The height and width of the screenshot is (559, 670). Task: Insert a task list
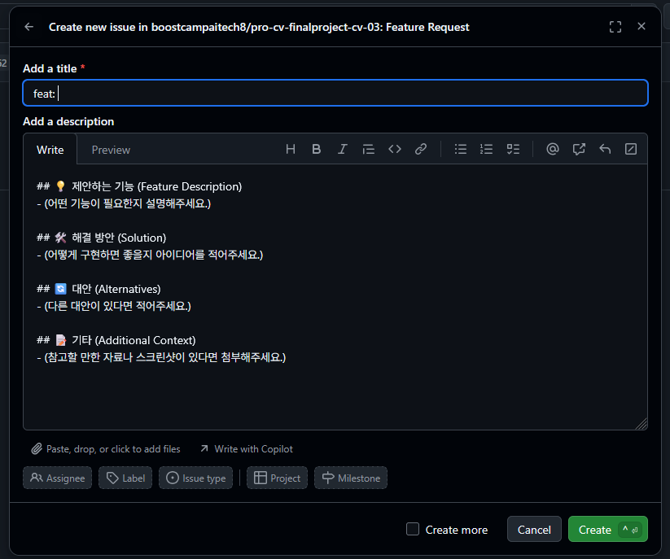(x=513, y=149)
